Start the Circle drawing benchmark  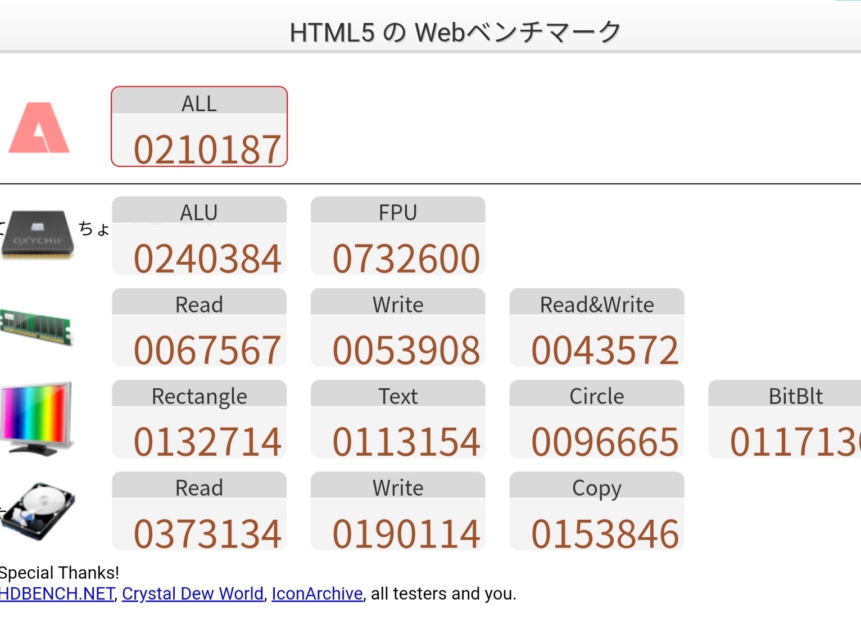coord(596,419)
